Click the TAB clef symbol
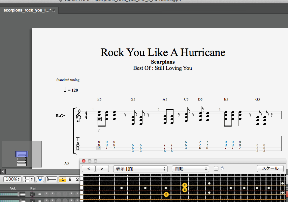This screenshot has height=202, width=288. (x=78, y=144)
